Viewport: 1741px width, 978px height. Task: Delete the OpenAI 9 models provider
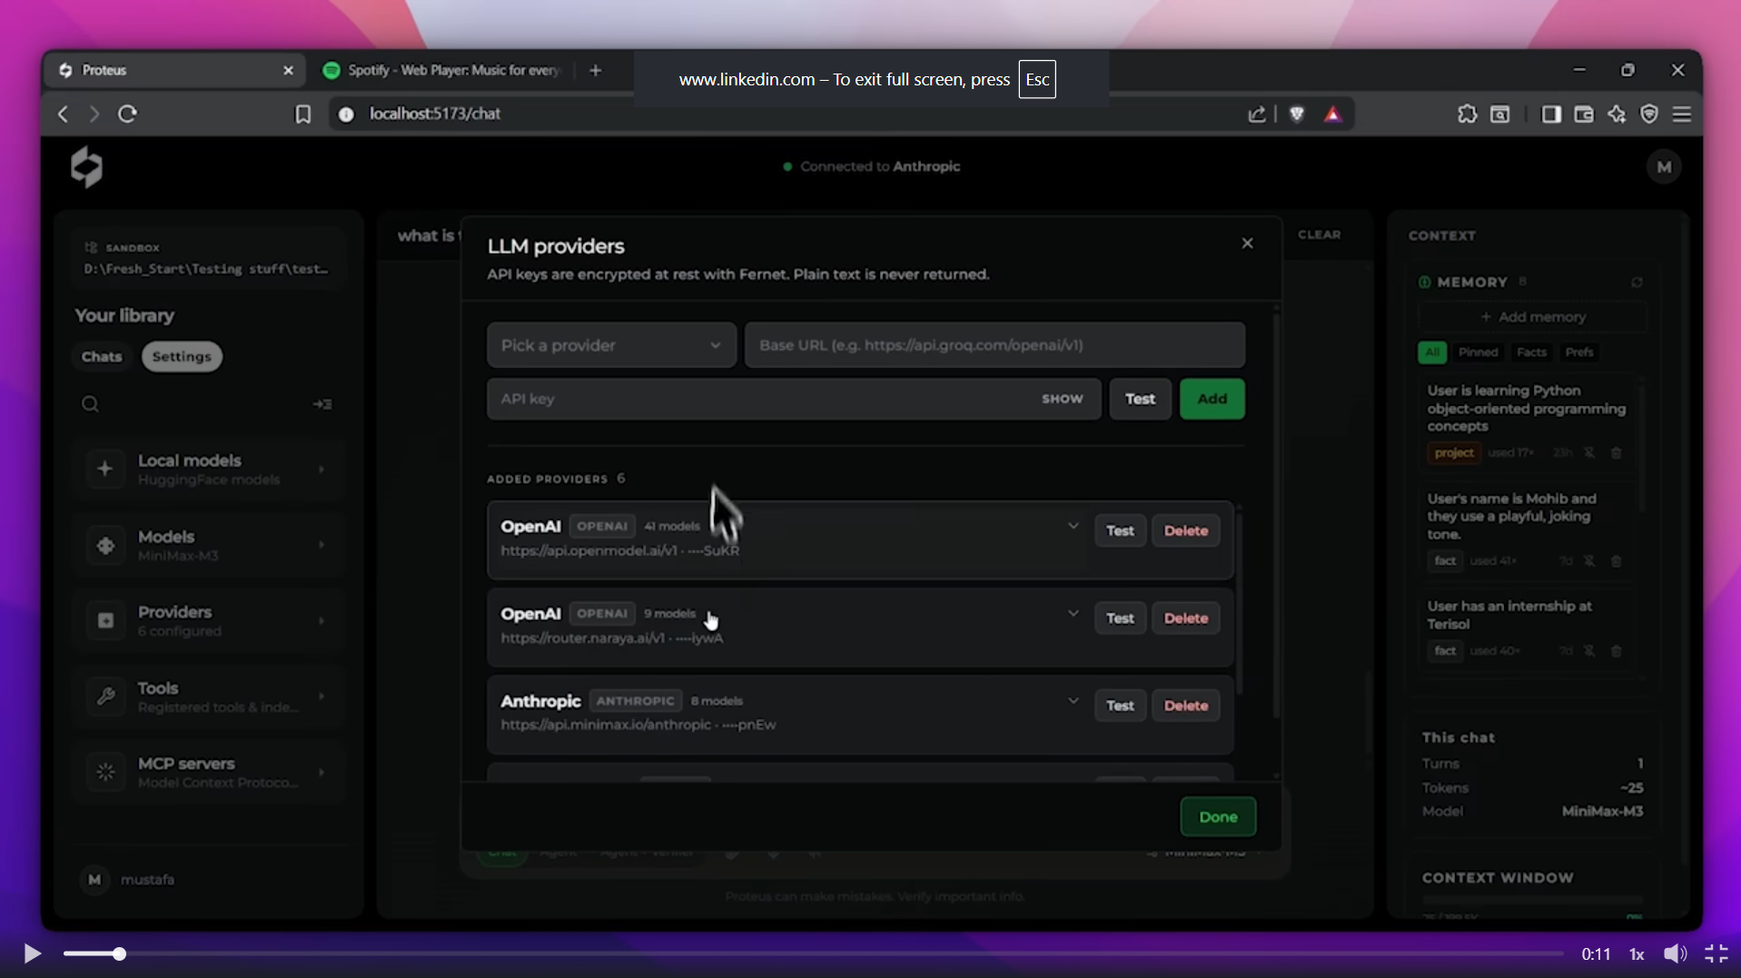click(x=1185, y=618)
